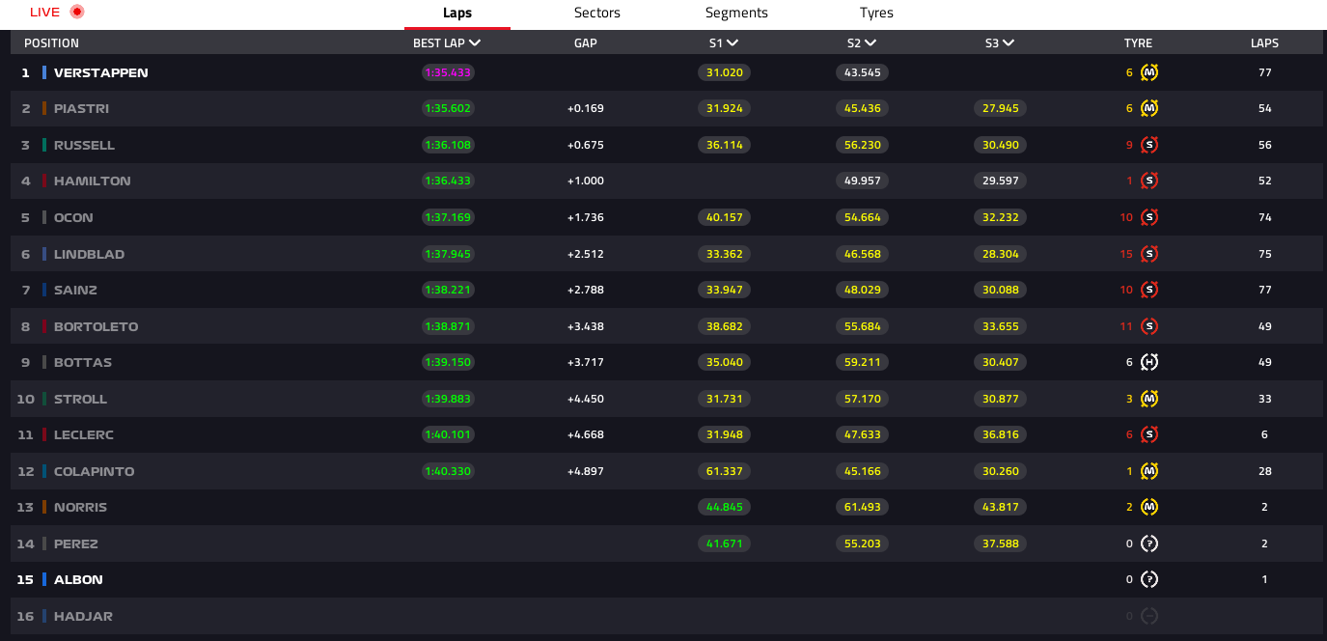Click Russell's teal team color bar
Screen dimensions: 1327x641
point(44,145)
